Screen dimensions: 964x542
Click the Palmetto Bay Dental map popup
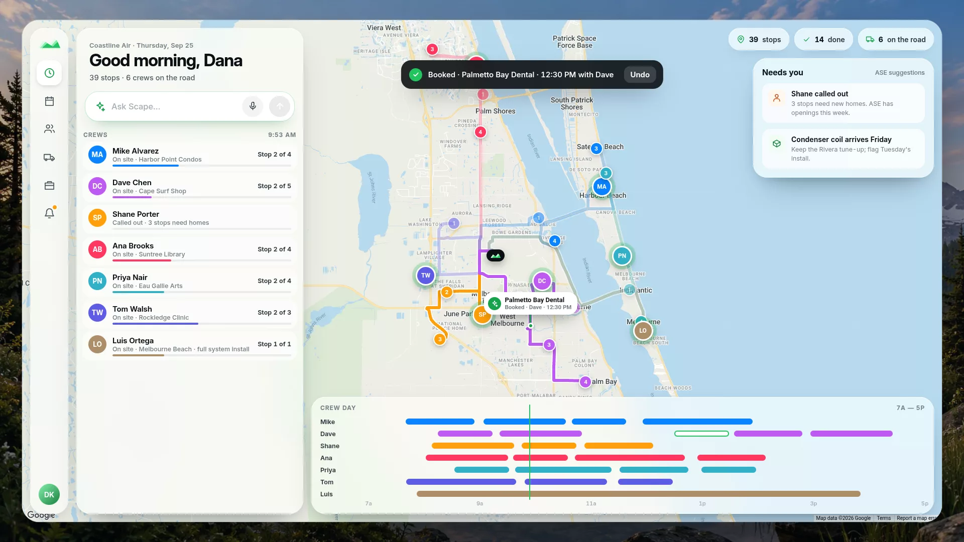pos(531,304)
